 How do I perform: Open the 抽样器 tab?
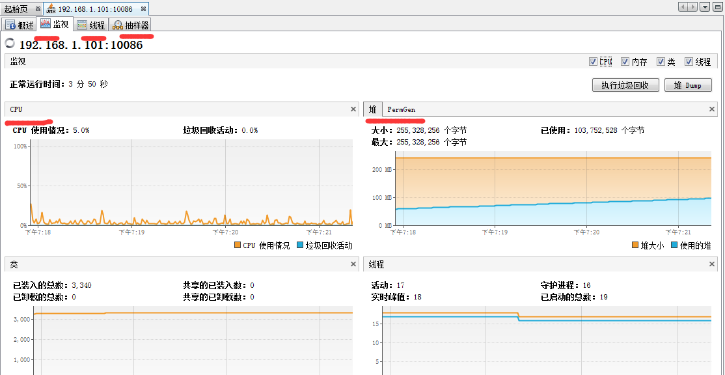131,25
